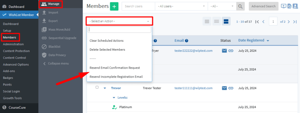Click the WishList Member checkmark icon
The height and width of the screenshot is (113, 300).
(x=5, y=15)
